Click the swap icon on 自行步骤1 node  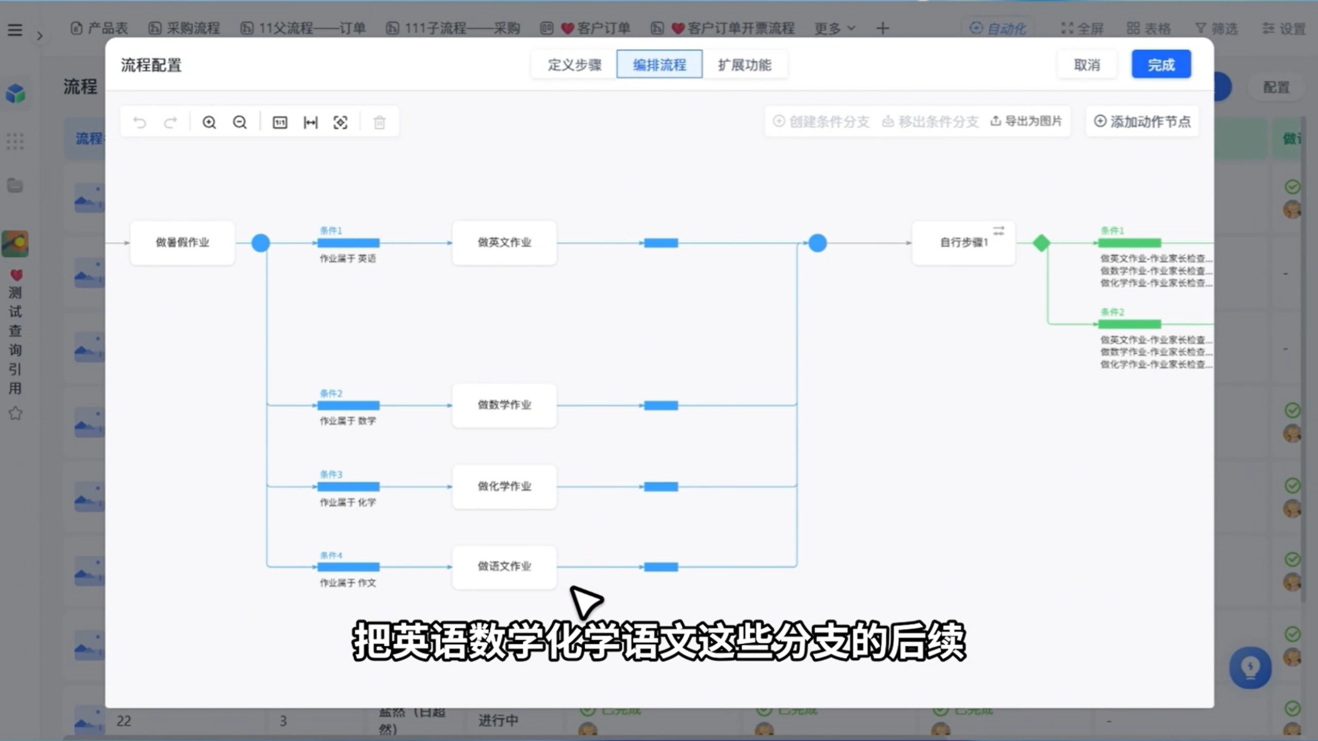(x=999, y=230)
